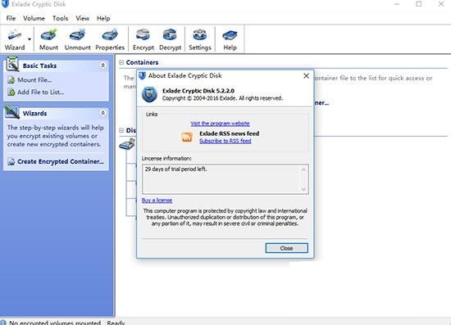Click the Buy a license link
Screen dimensions: 451x325
click(157, 200)
